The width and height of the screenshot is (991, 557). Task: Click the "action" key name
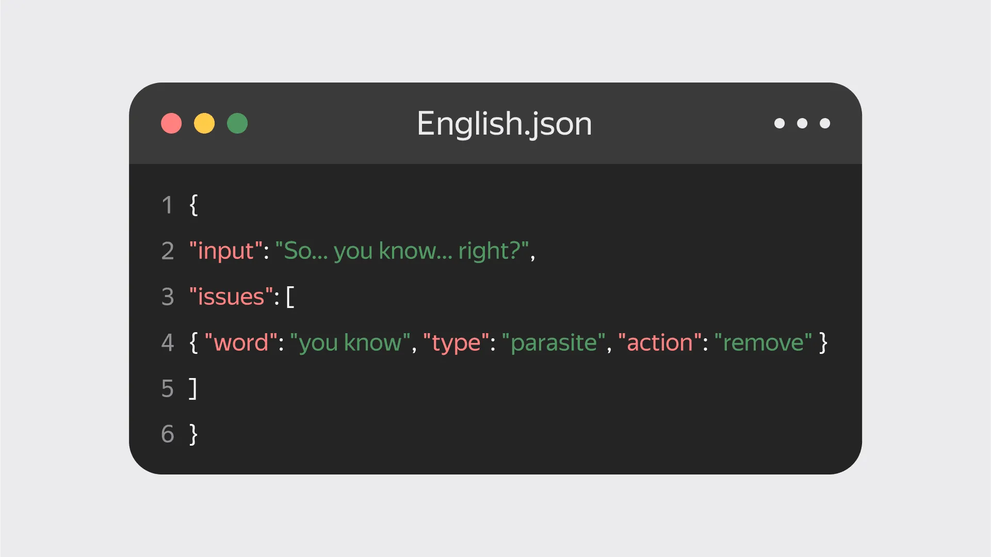pos(659,343)
